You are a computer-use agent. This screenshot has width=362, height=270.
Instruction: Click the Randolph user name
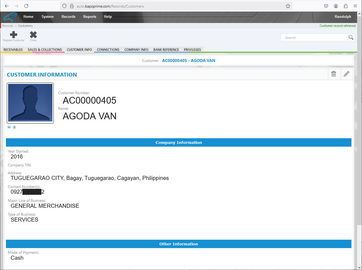(343, 17)
